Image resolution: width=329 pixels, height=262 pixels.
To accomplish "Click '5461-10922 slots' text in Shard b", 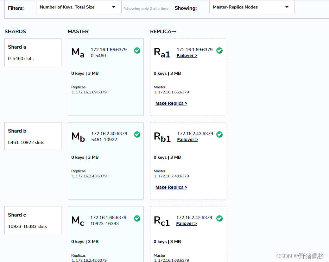I will pyautogui.click(x=26, y=142).
